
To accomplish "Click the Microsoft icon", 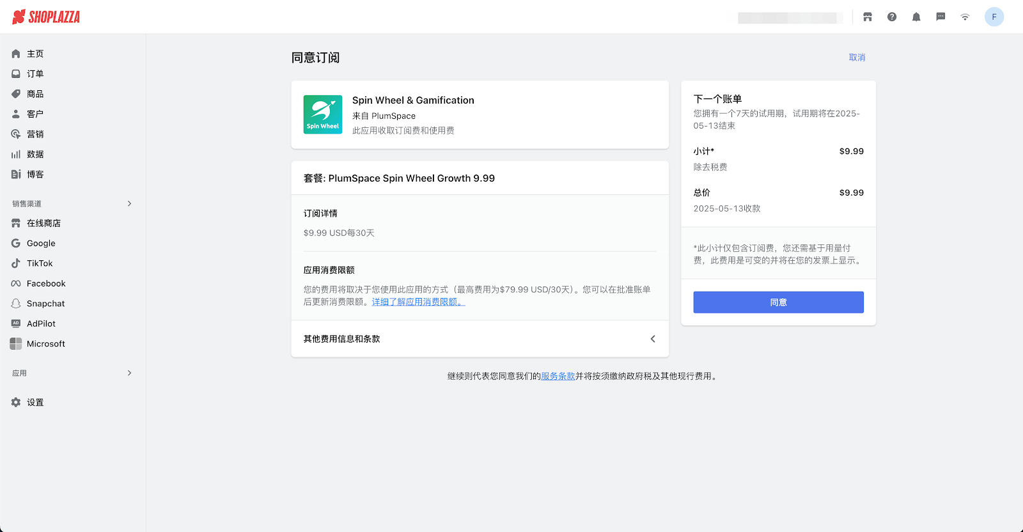I will pyautogui.click(x=16, y=344).
